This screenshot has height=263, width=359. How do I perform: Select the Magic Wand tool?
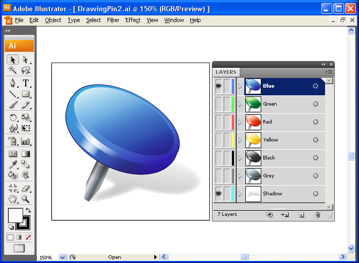[12, 70]
